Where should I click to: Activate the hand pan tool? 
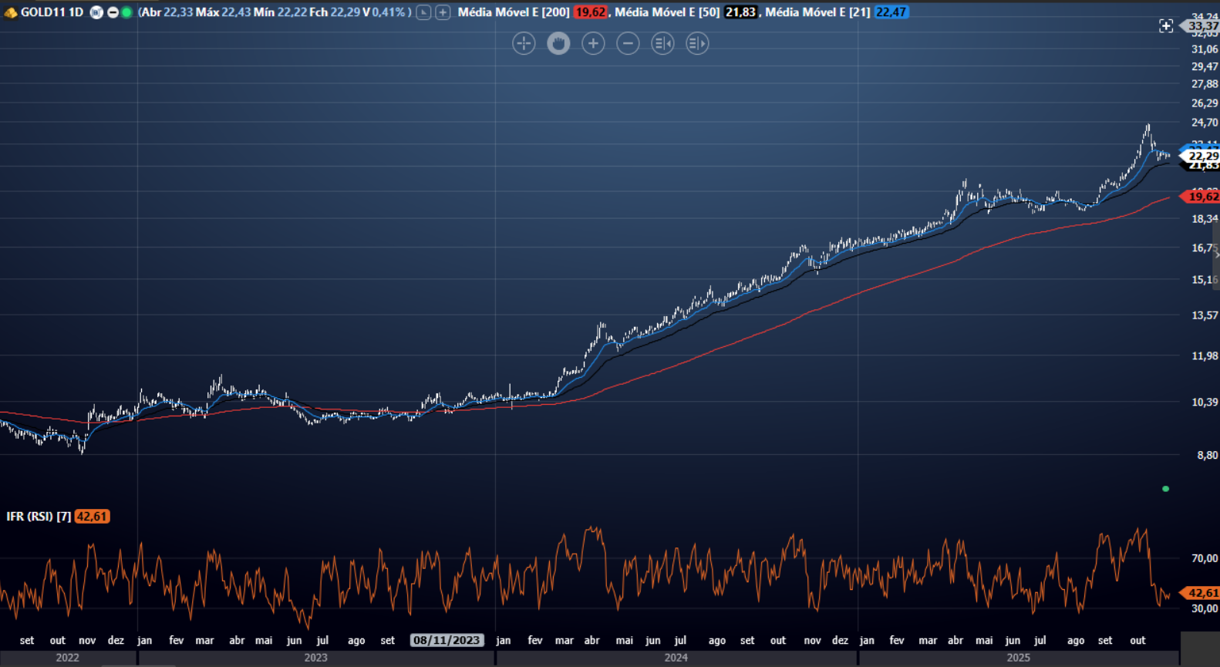(x=558, y=44)
